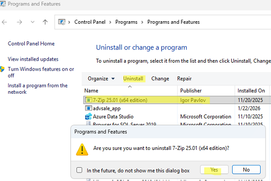Select Programs in the breadcrumb path

tap(126, 22)
